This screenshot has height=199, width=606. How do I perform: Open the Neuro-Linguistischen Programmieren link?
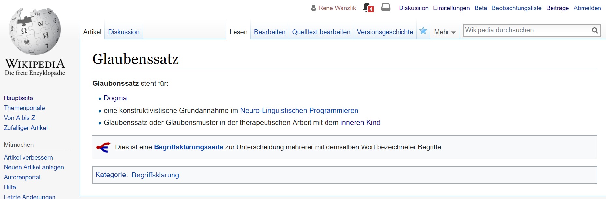pyautogui.click(x=299, y=111)
